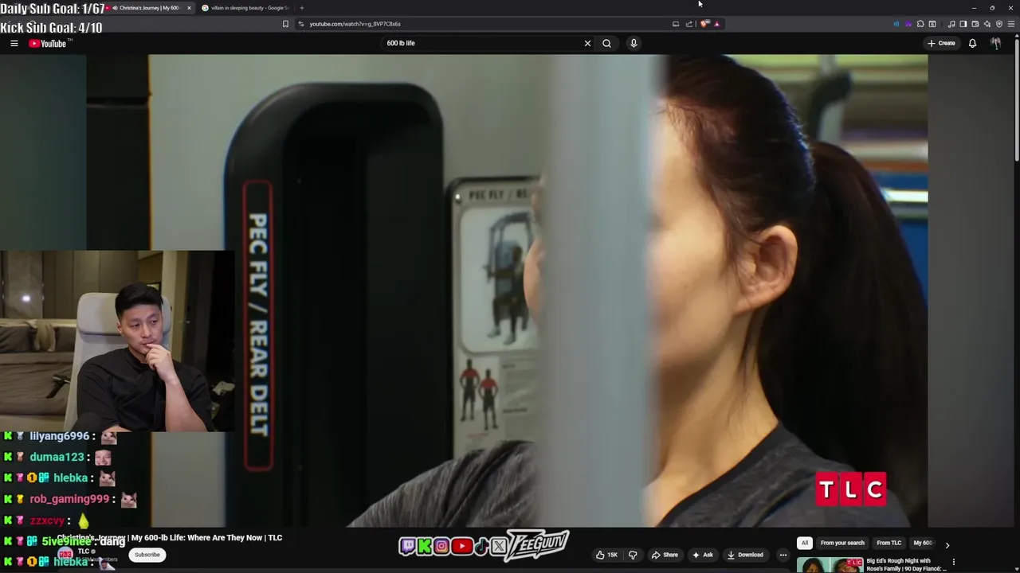
Task: Open the Brave VPN shield icon
Action: [x=999, y=24]
